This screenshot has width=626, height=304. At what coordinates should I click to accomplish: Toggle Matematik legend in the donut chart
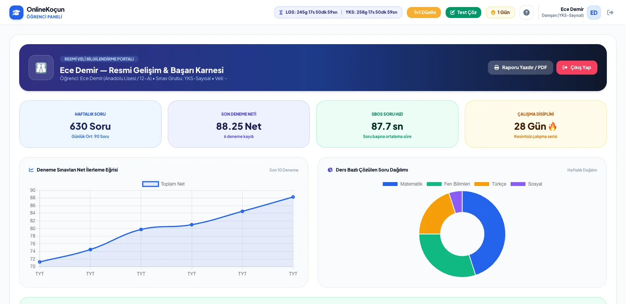tap(403, 184)
